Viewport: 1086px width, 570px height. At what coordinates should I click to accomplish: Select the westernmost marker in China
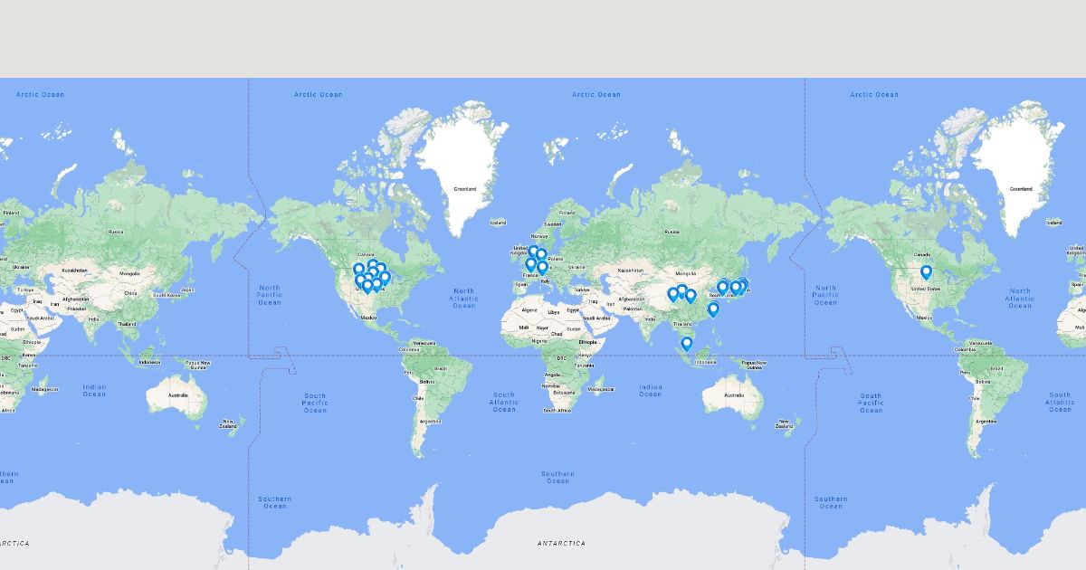coord(673,293)
